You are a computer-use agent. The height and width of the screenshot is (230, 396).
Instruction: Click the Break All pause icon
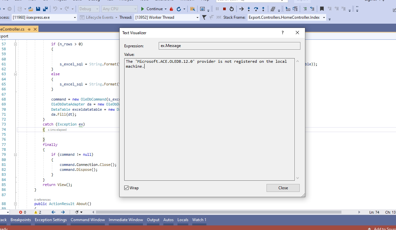click(x=217, y=9)
